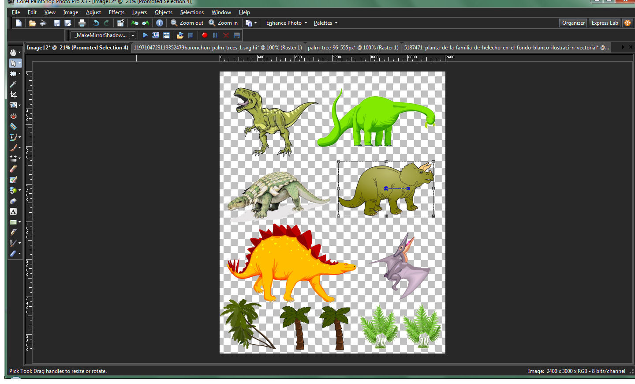The height and width of the screenshot is (384, 635).
Task: Select the Paint Brush tool
Action: 13,148
